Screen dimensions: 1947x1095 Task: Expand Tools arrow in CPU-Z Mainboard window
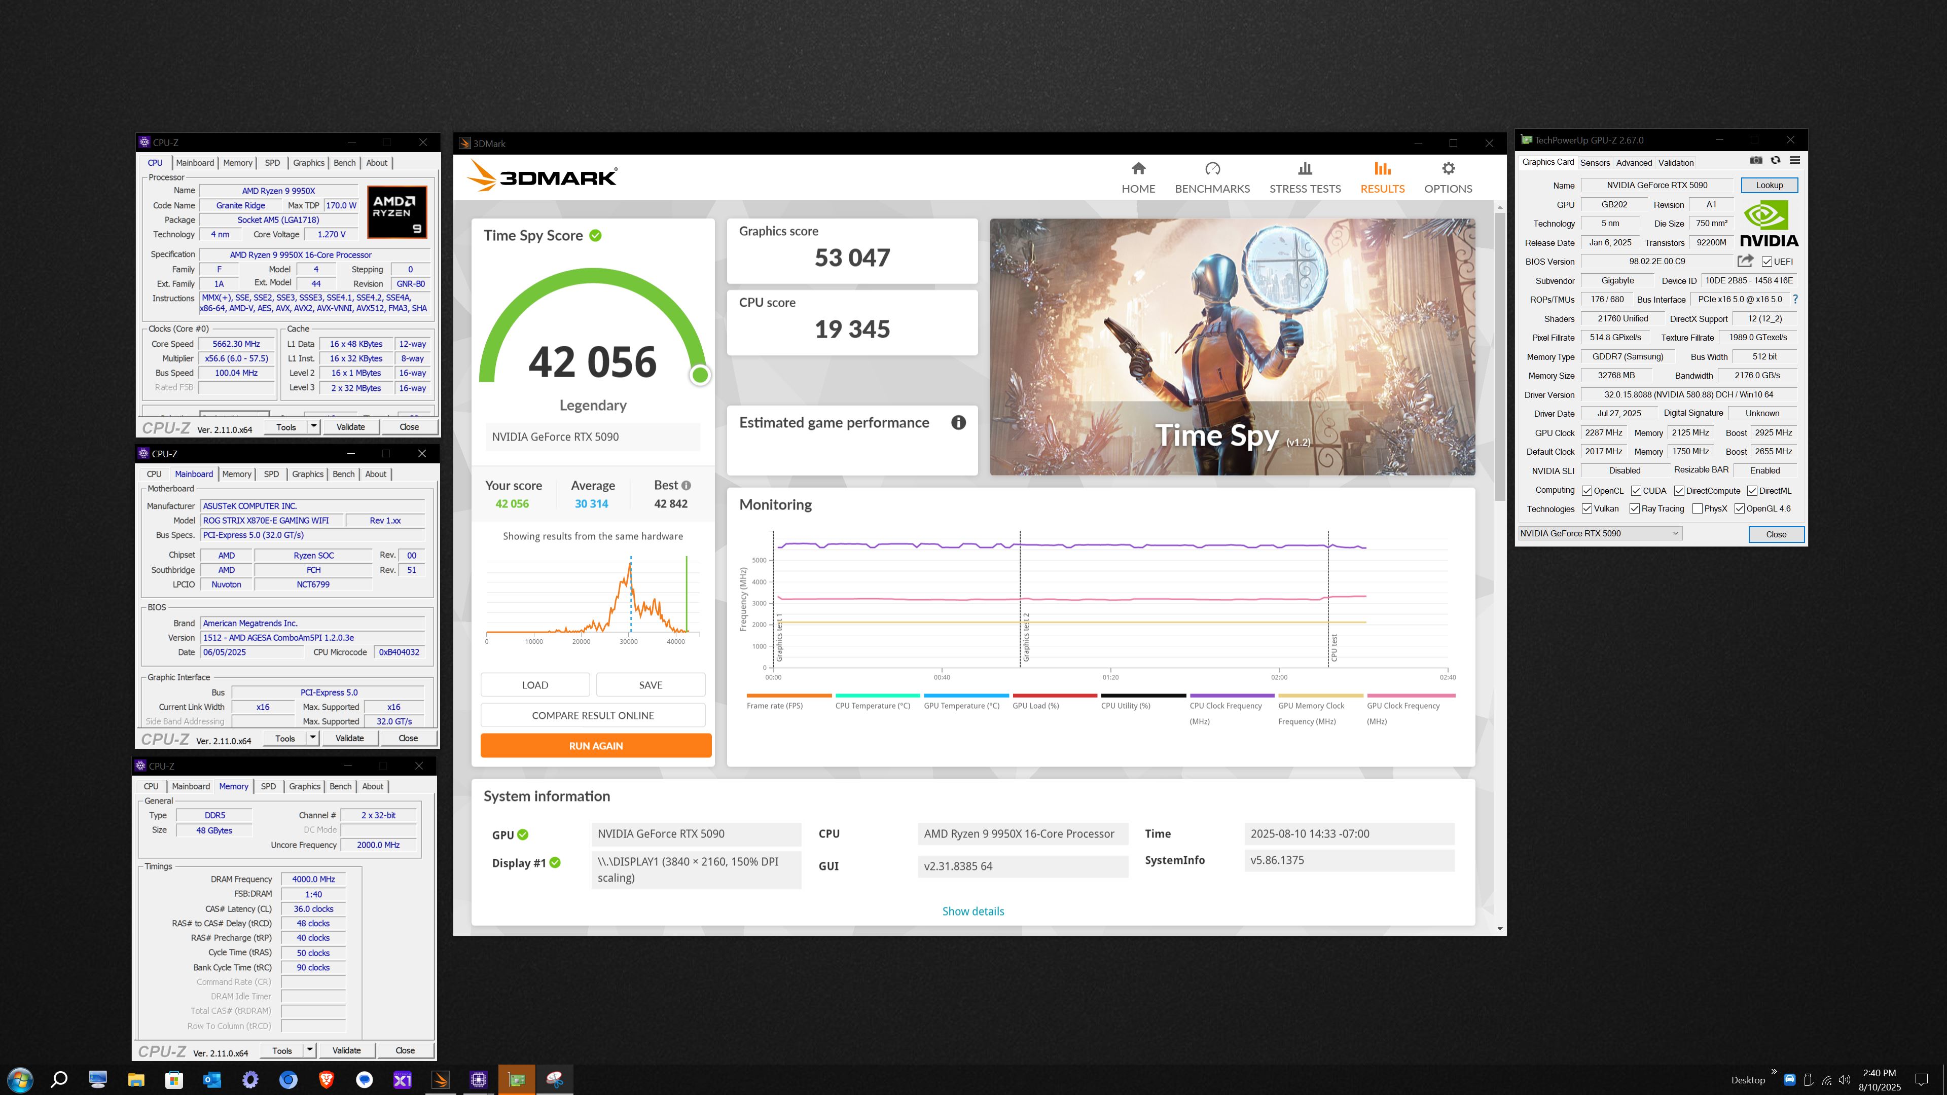(x=313, y=738)
